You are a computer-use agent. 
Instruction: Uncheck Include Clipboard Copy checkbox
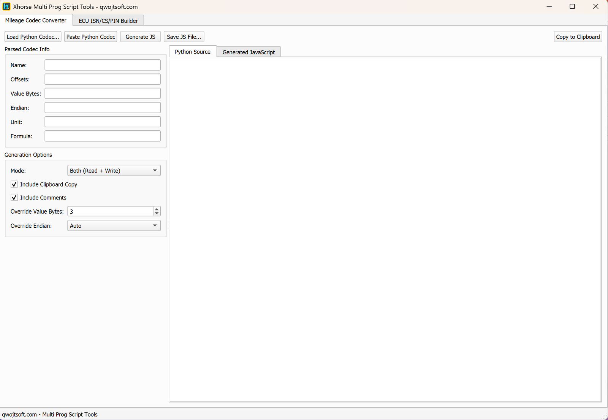pyautogui.click(x=14, y=184)
